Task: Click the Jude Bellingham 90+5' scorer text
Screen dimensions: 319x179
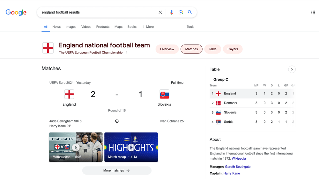Action: click(66, 121)
